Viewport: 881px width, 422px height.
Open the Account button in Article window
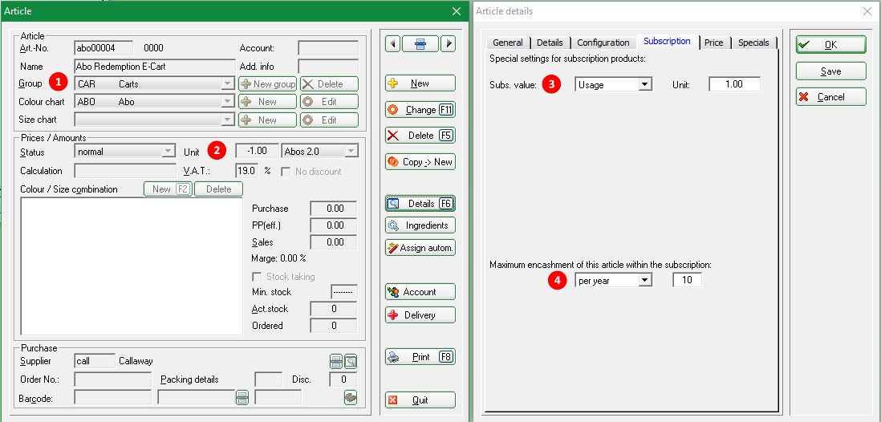coord(420,292)
